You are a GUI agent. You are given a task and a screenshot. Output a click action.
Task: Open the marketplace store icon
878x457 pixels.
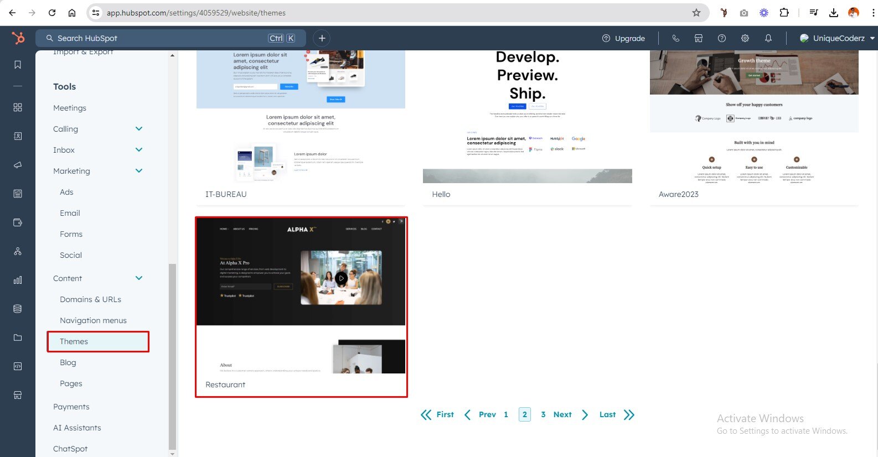(x=699, y=38)
